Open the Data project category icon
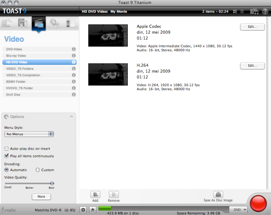The image size is (271, 215). tap(7, 23)
